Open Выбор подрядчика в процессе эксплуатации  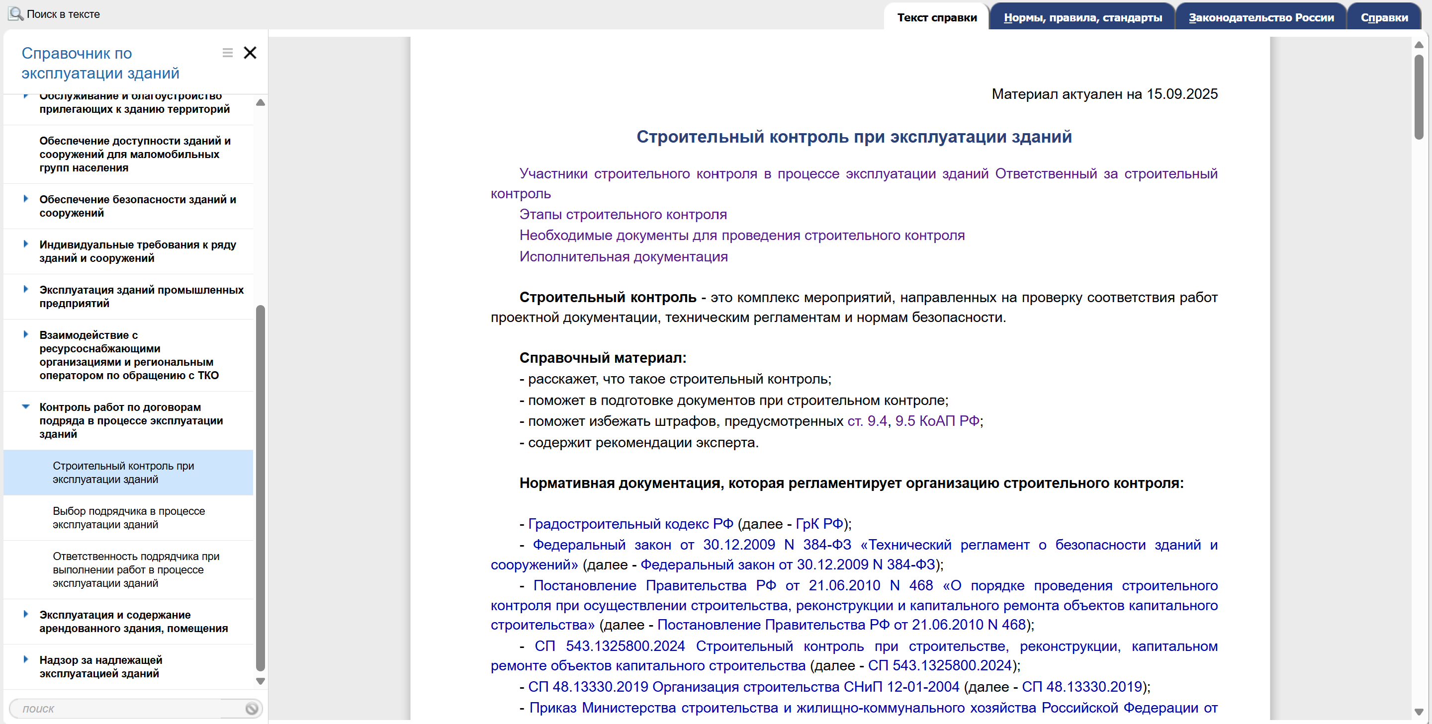[x=128, y=518]
